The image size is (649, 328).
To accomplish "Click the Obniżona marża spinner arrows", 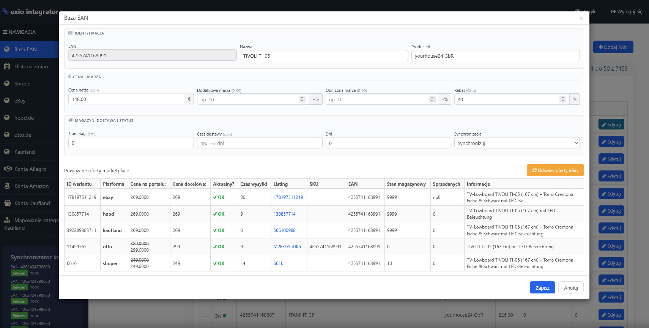I will pyautogui.click(x=432, y=99).
